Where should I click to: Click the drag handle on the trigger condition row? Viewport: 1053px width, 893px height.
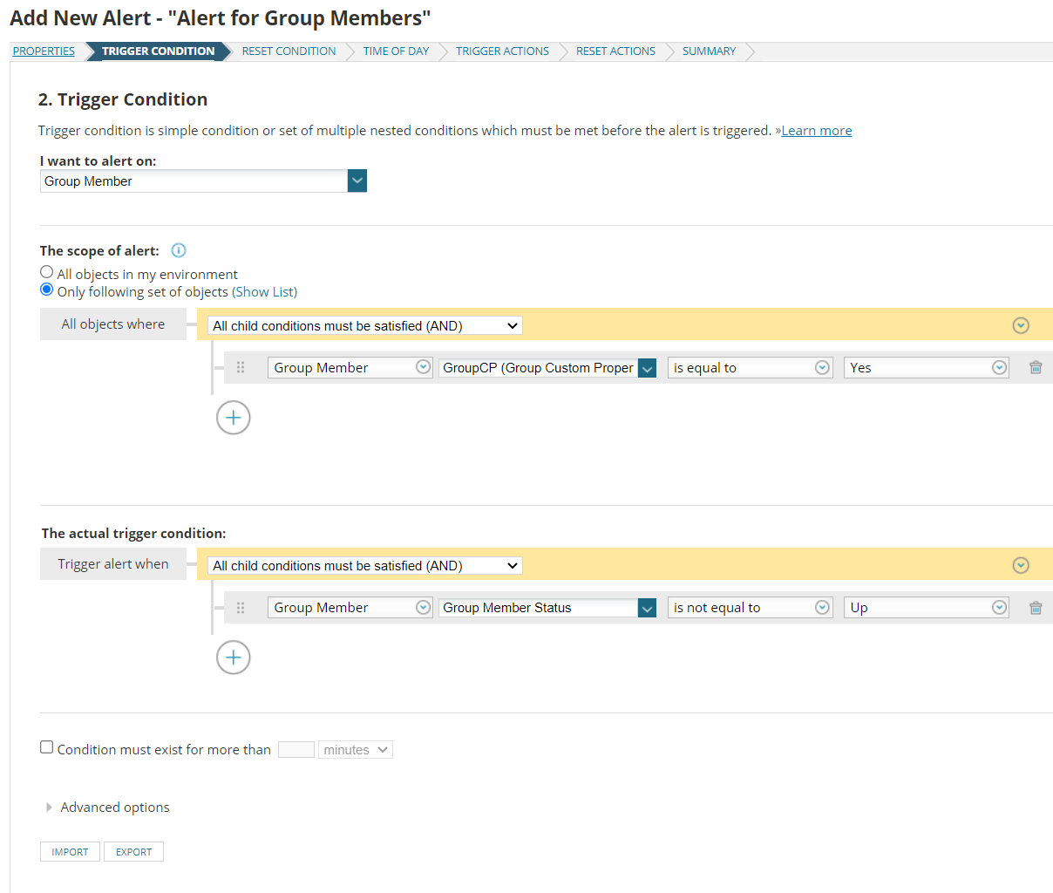tap(241, 607)
